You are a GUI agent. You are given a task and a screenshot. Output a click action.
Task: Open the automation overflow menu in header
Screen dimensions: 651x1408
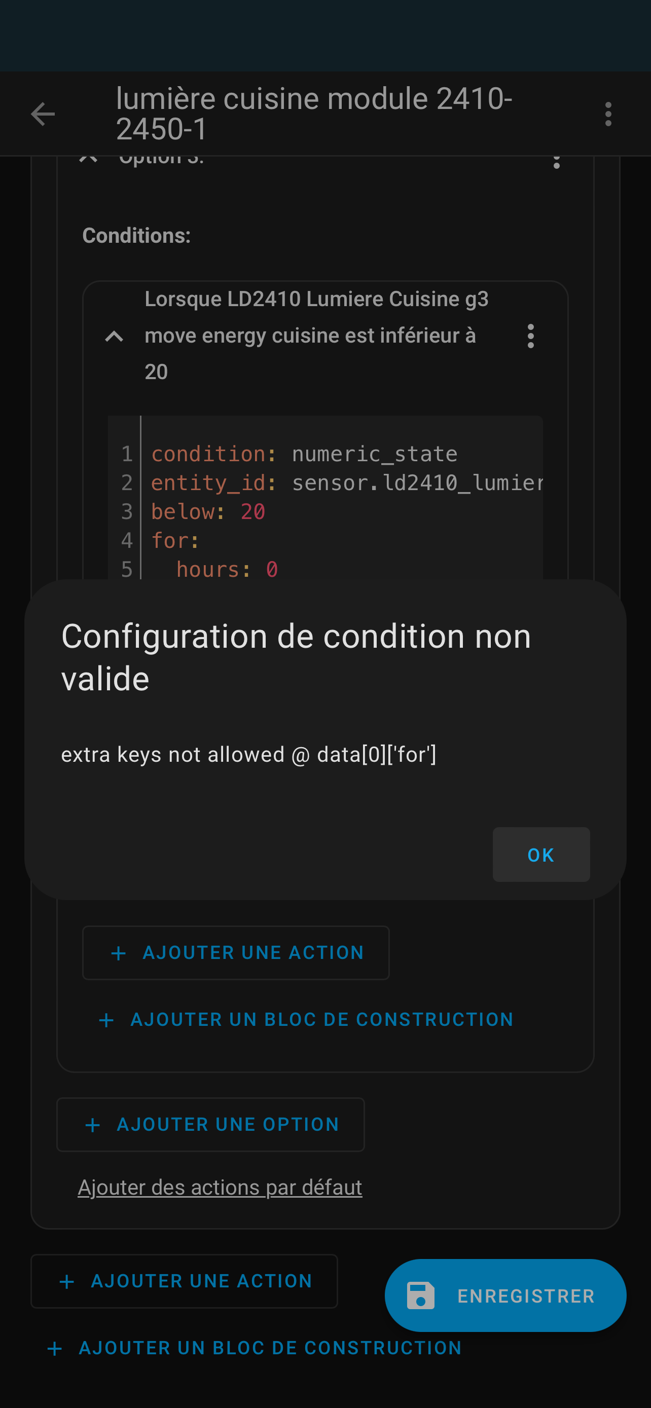[x=608, y=114]
